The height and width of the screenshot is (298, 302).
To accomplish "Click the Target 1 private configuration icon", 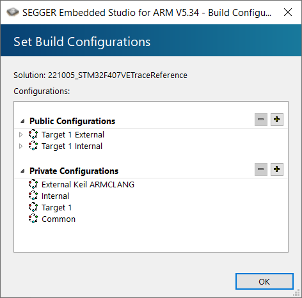I will [x=33, y=207].
